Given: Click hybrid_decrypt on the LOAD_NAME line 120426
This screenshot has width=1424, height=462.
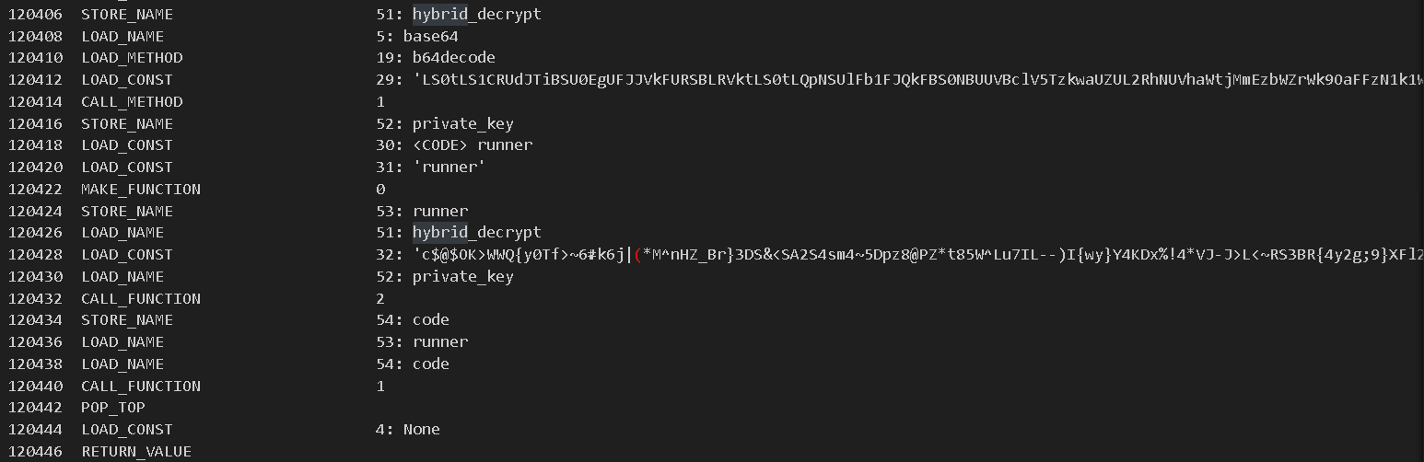Looking at the screenshot, I should point(476,233).
